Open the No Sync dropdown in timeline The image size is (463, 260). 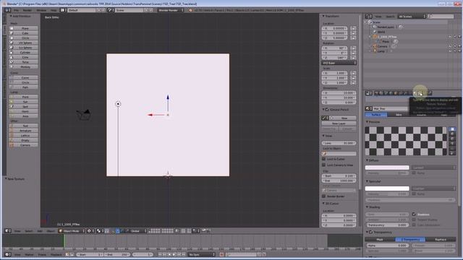pos(201,254)
